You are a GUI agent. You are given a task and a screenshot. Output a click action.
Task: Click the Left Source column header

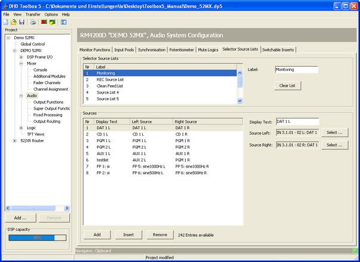coord(151,122)
